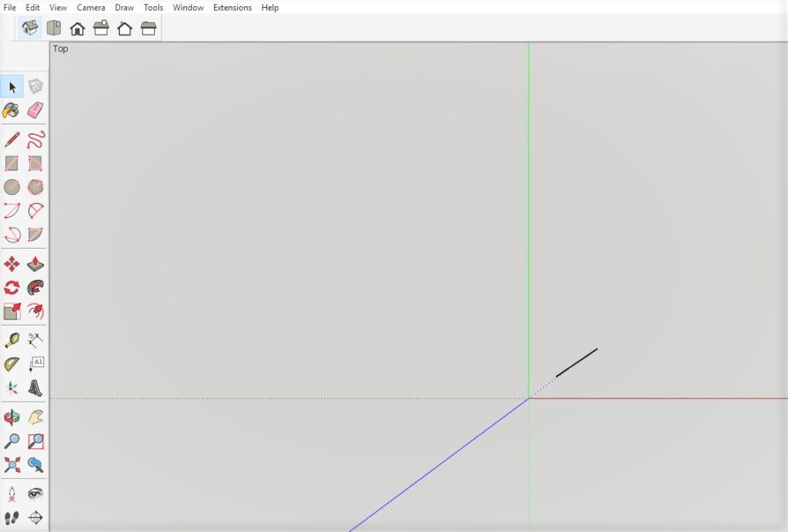Open the Camera menu

pos(91,7)
